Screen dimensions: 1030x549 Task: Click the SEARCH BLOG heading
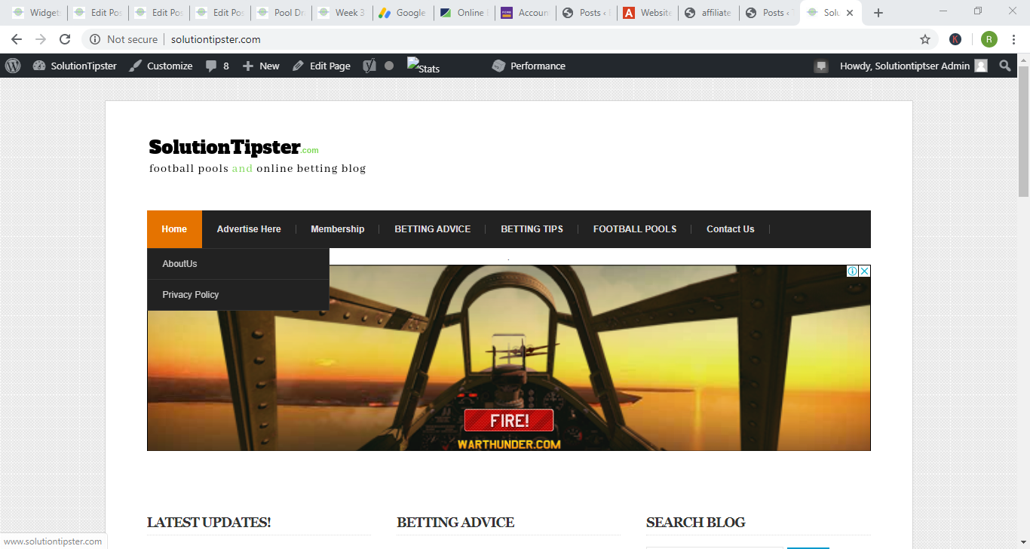pyautogui.click(x=695, y=522)
